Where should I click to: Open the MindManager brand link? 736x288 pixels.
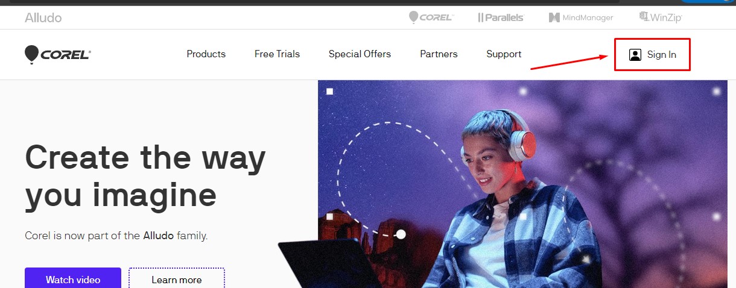click(581, 17)
